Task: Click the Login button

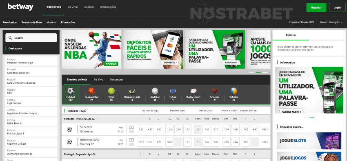Action: pos(337,7)
